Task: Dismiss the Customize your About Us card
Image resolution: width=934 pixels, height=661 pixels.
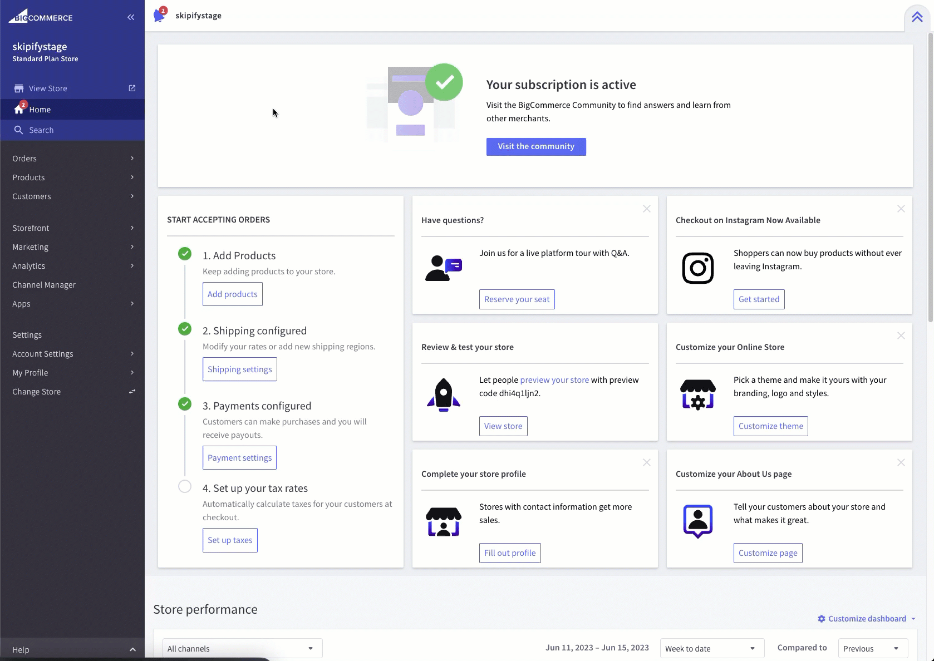Action: (x=901, y=462)
